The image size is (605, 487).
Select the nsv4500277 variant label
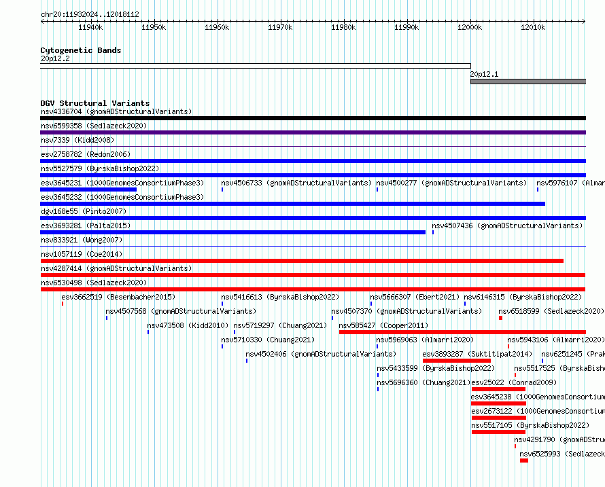[451, 183]
